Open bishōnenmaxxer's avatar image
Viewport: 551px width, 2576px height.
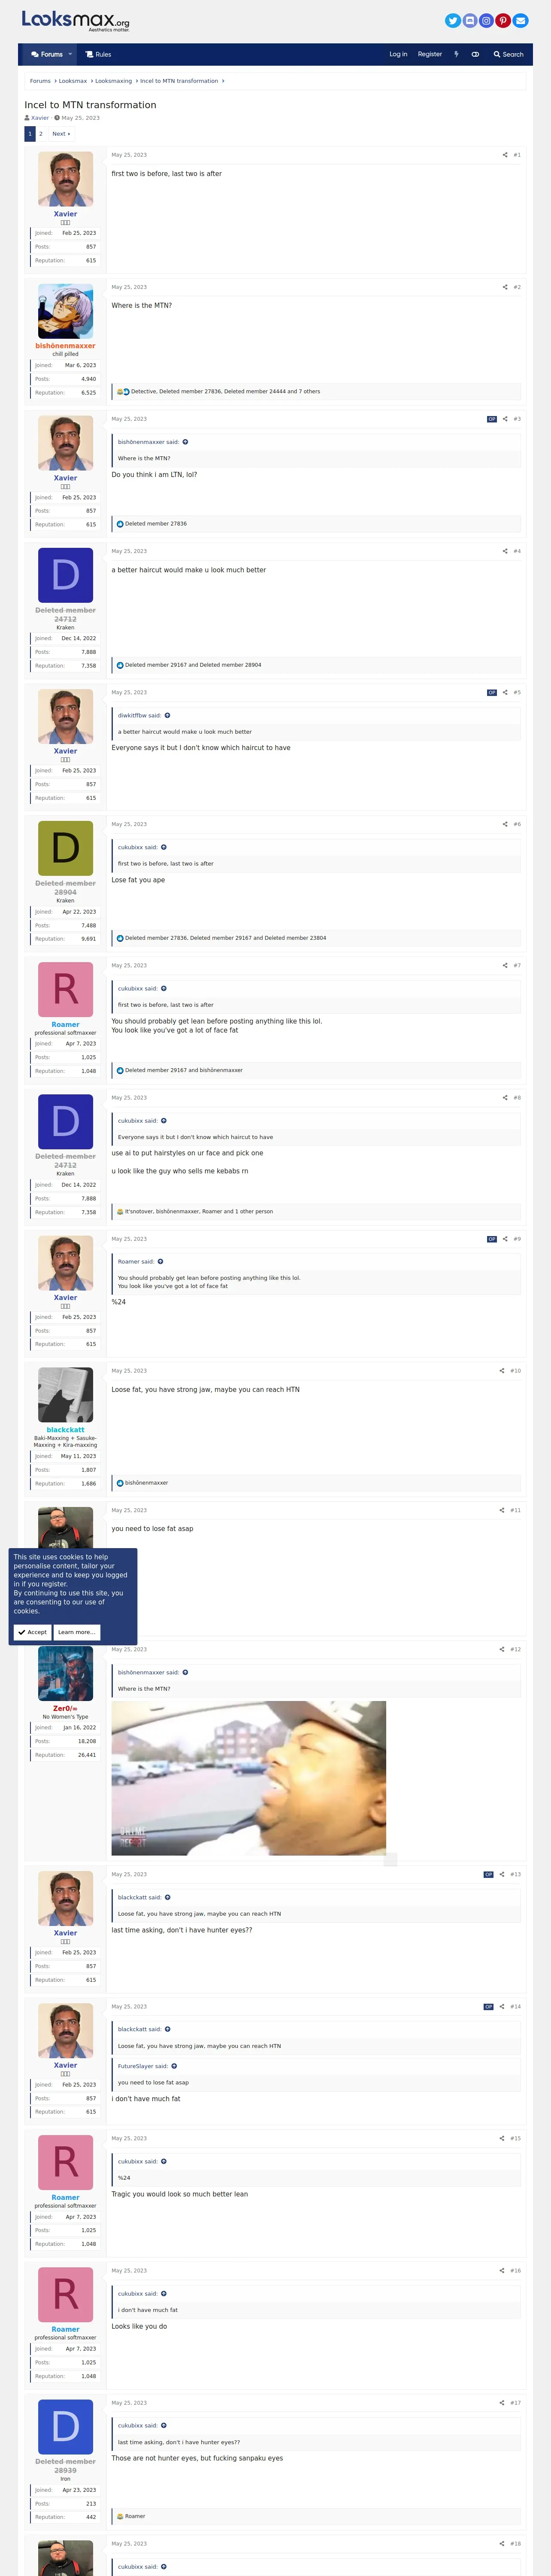pyautogui.click(x=65, y=311)
